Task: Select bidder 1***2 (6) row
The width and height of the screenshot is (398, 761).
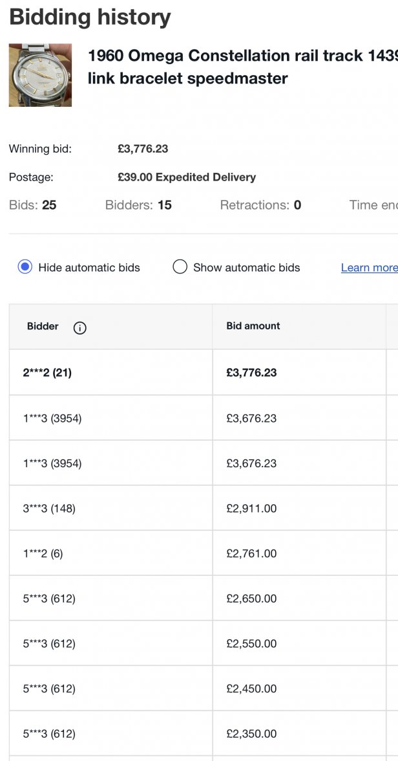Action: click(43, 553)
